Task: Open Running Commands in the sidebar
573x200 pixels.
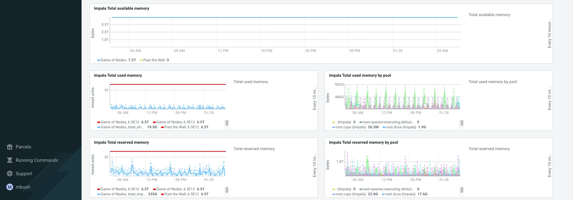Action: pos(37,160)
